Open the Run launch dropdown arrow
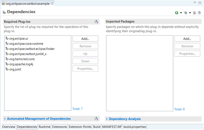Image resolution: width=204 pixels, height=130 pixels. point(181,13)
